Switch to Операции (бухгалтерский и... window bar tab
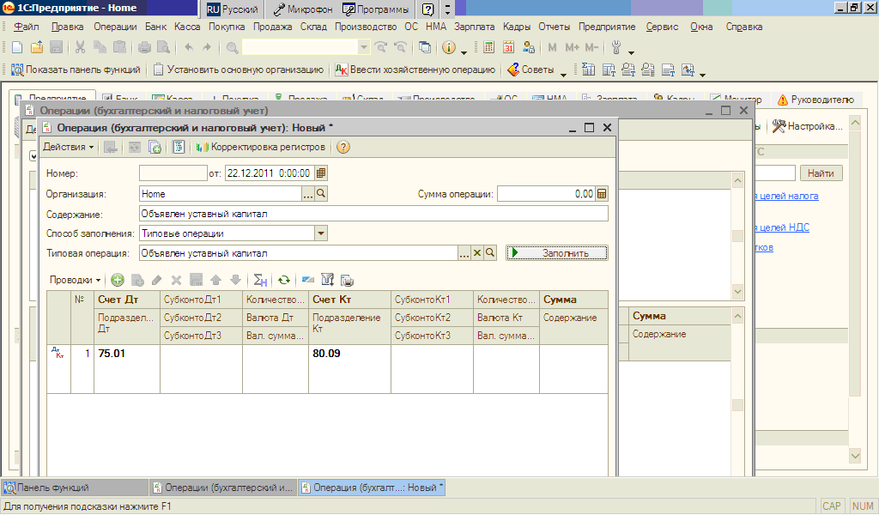This screenshot has width=879, height=515. click(x=223, y=488)
